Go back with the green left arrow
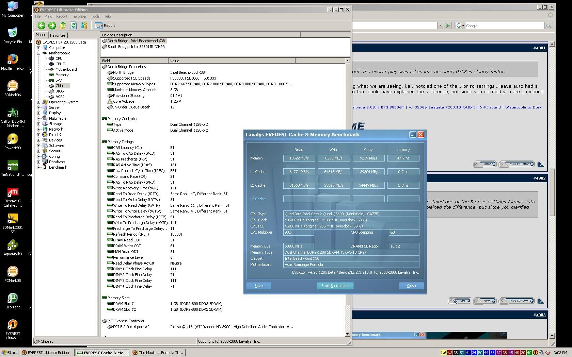 point(42,26)
